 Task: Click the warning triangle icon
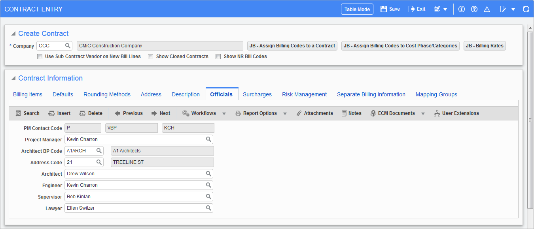click(x=487, y=9)
